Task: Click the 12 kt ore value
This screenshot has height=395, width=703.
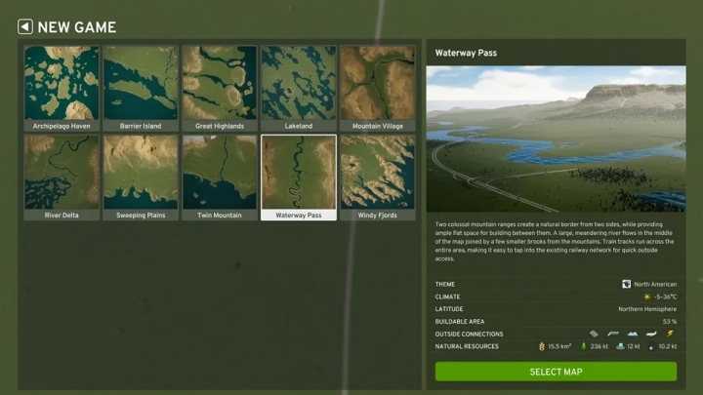Action: pos(634,346)
